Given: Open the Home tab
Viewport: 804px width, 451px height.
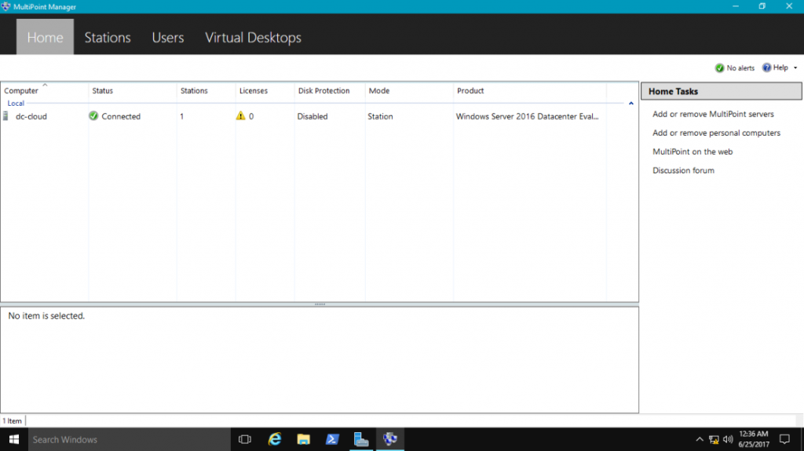Looking at the screenshot, I should (45, 37).
